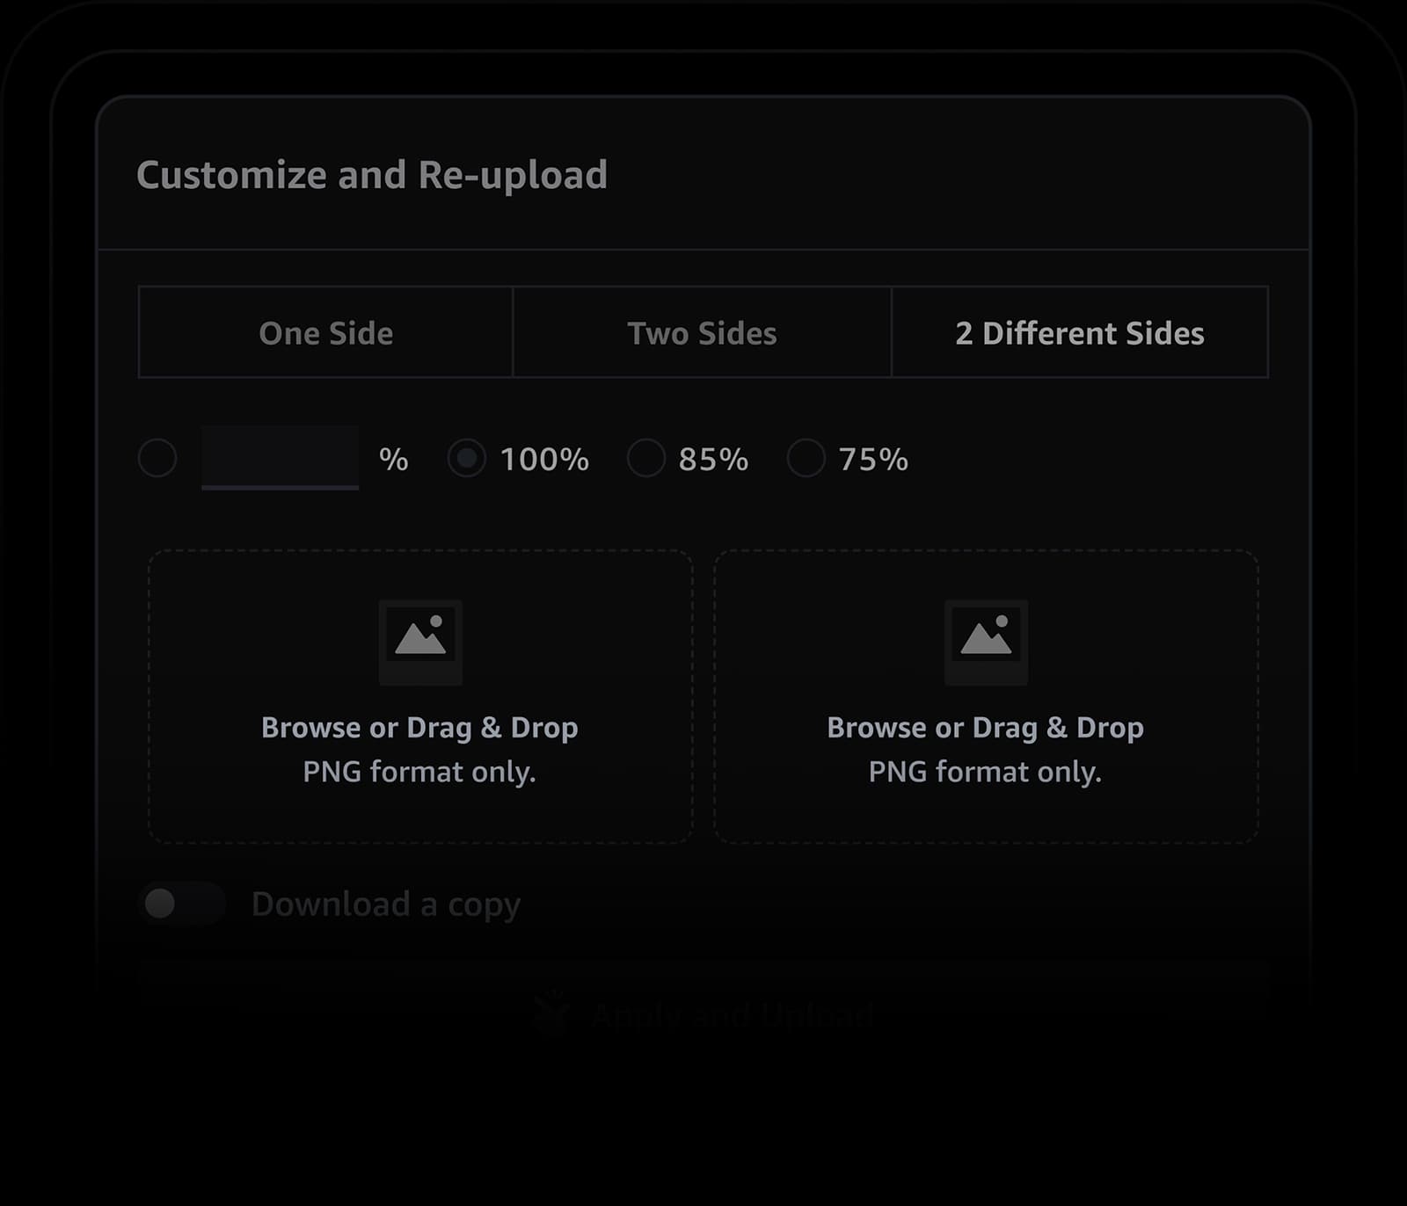
Task: Enable the Download a copy toggle
Action: tap(181, 902)
